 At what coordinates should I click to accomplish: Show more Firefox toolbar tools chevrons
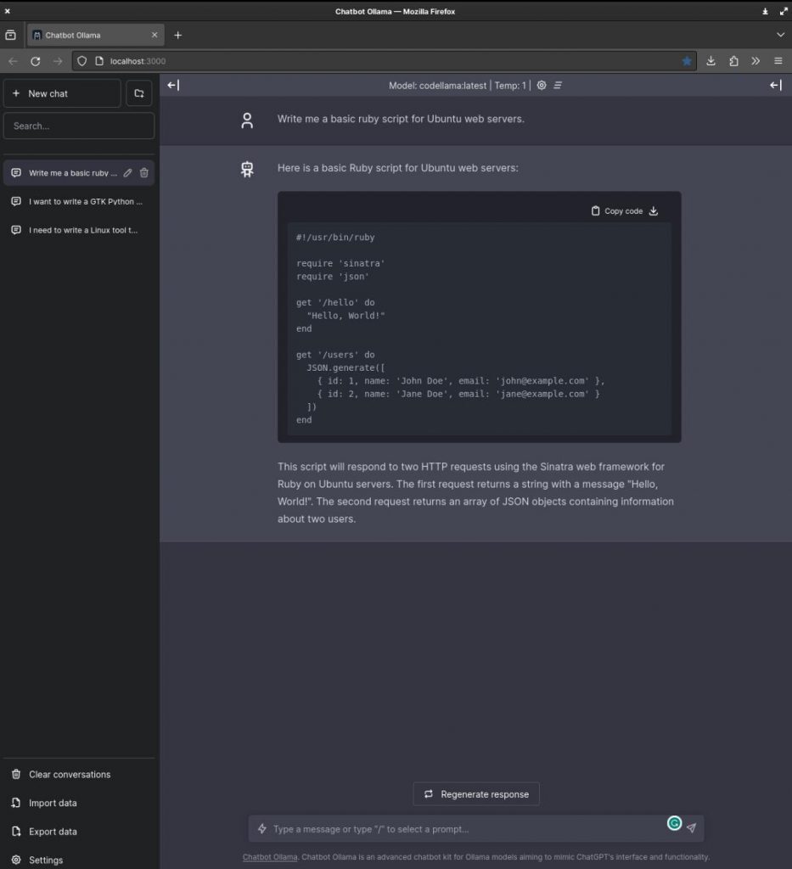tap(755, 61)
